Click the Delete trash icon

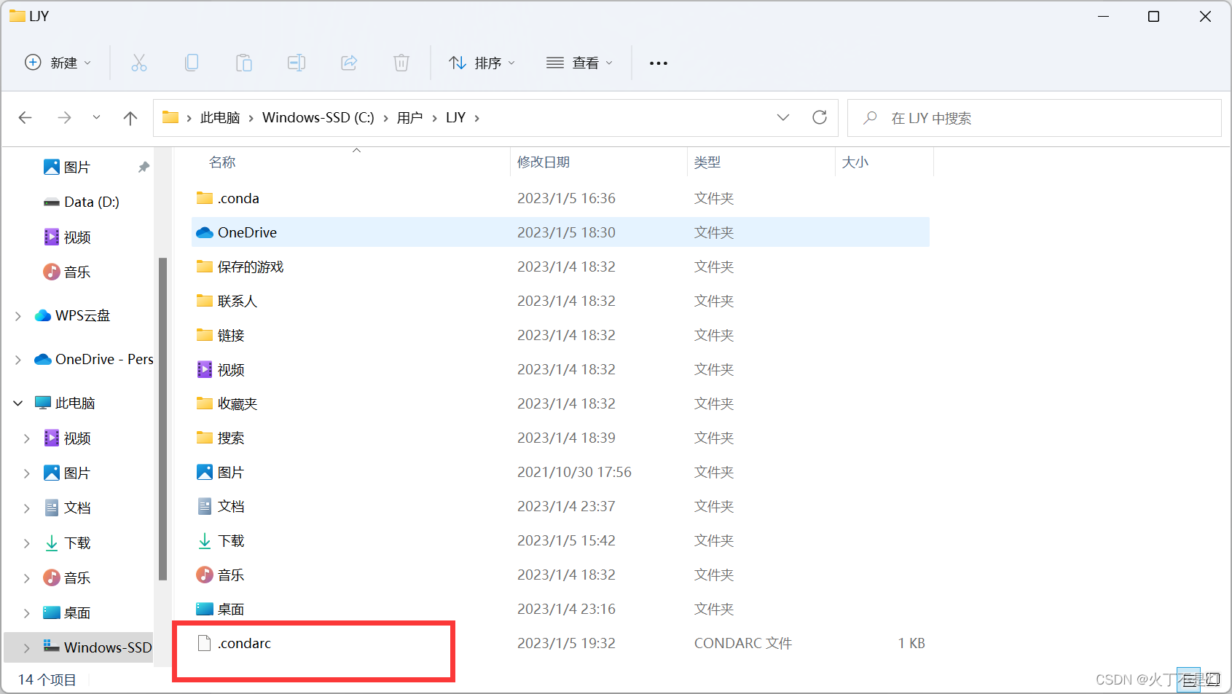click(x=401, y=63)
